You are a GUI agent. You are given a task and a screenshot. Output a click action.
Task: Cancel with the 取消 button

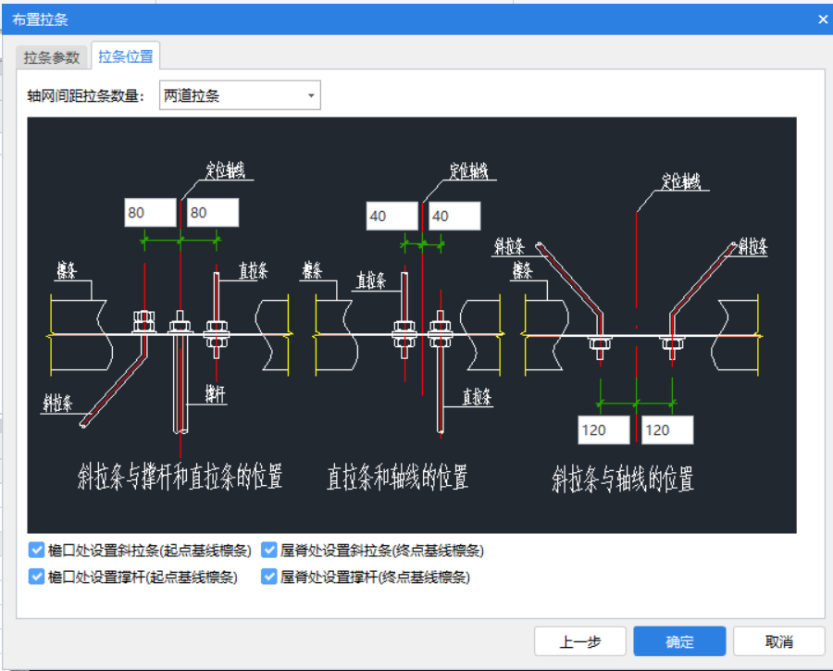778,641
